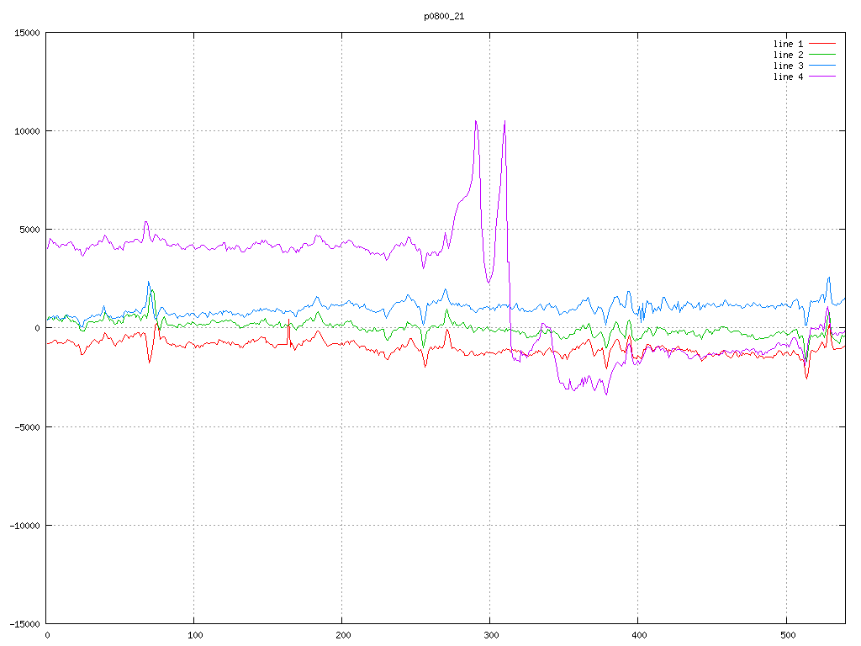
Task: Click the y-axis label -10000
Action: point(24,526)
